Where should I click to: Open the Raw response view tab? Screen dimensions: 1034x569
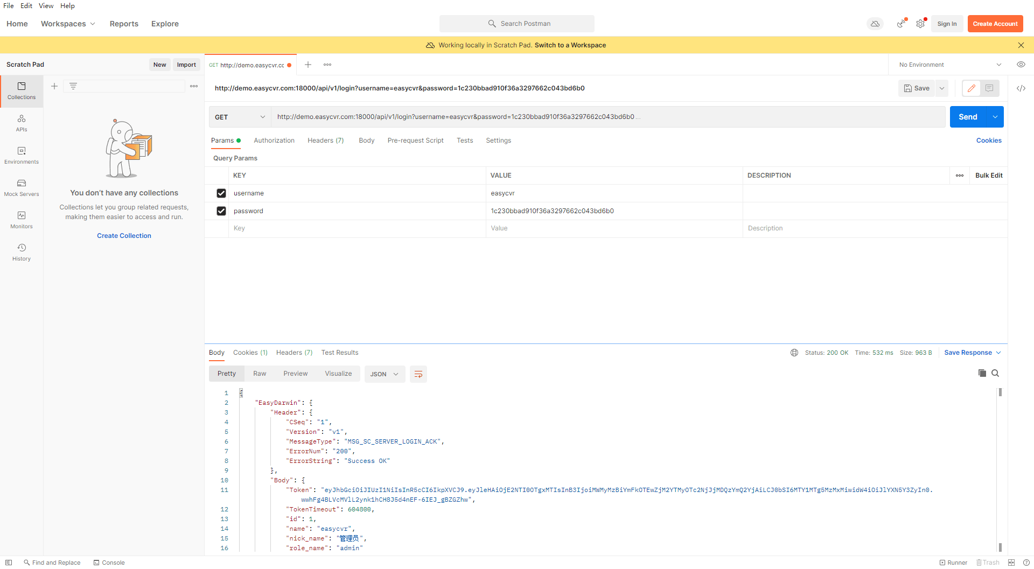coord(260,374)
